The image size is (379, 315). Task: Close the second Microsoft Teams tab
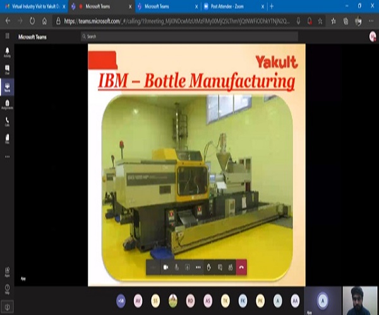(196, 7)
